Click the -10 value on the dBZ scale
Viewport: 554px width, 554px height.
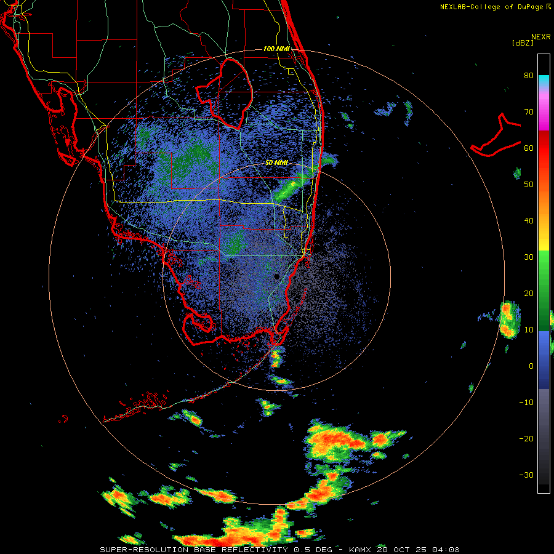point(526,403)
